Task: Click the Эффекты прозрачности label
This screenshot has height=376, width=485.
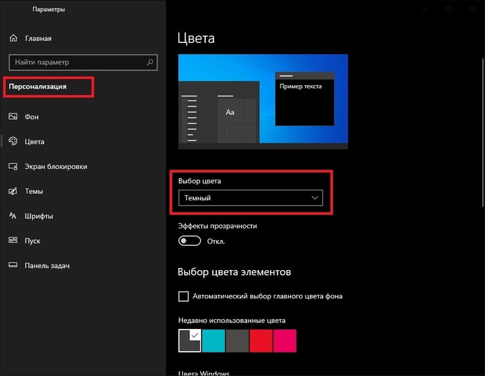Action: 218,226
